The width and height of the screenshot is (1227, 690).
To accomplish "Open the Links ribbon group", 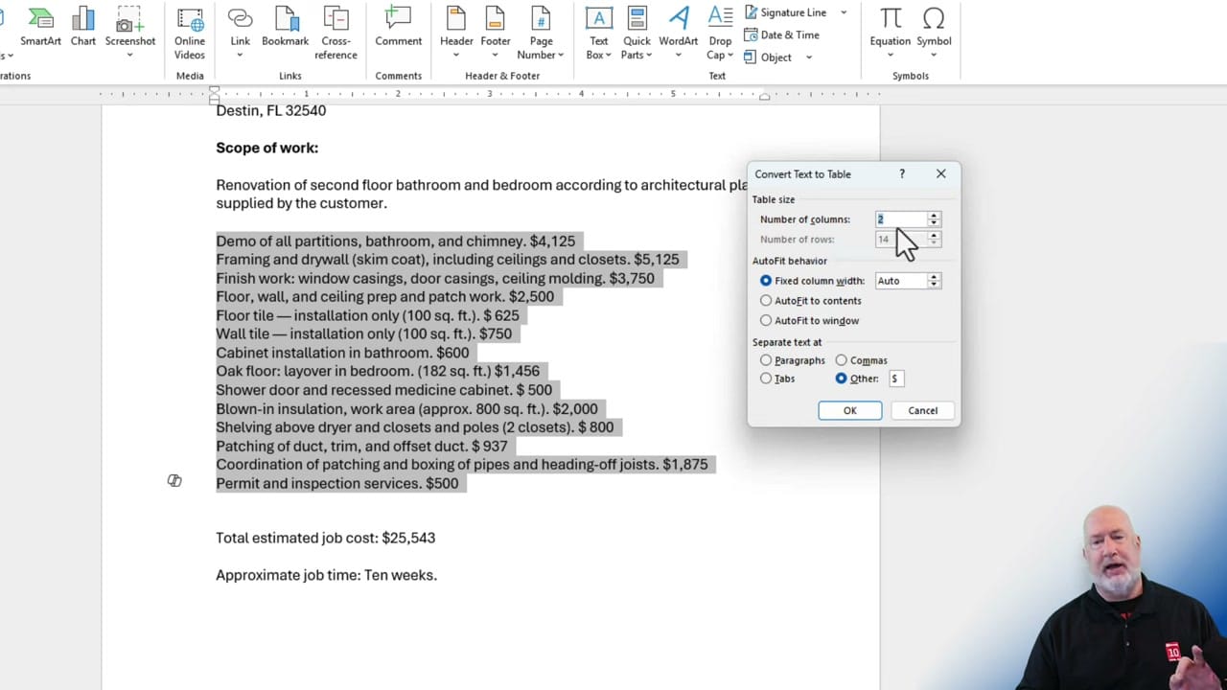I will (289, 75).
